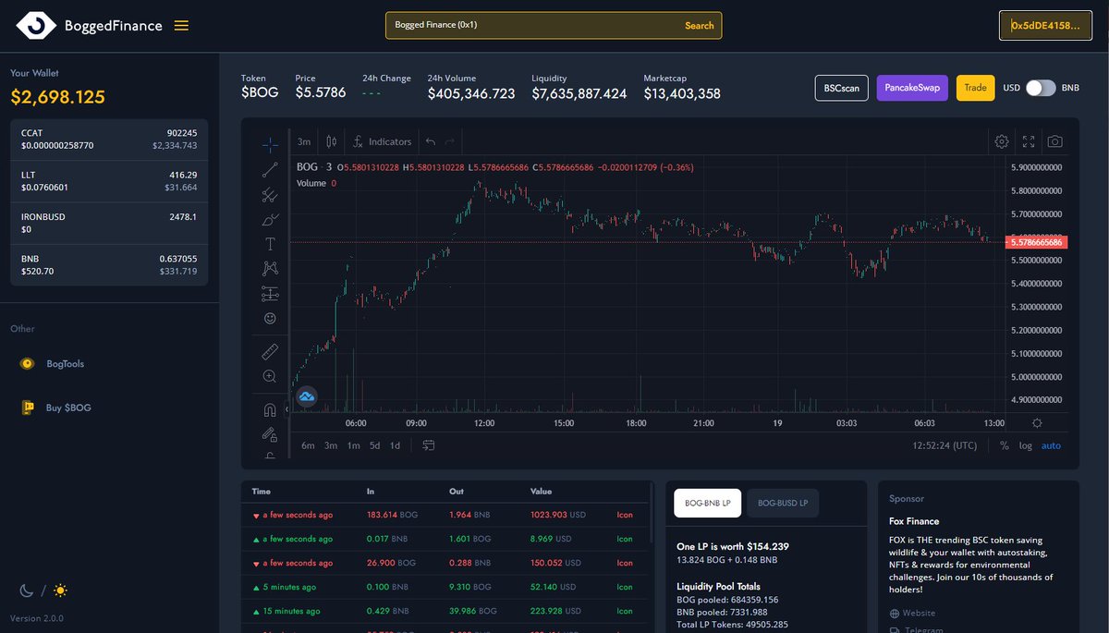Take a chart snapshot with camera icon

1054,141
